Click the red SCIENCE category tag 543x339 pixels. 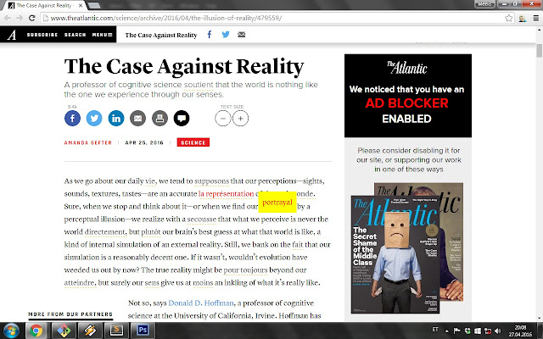pyautogui.click(x=193, y=142)
